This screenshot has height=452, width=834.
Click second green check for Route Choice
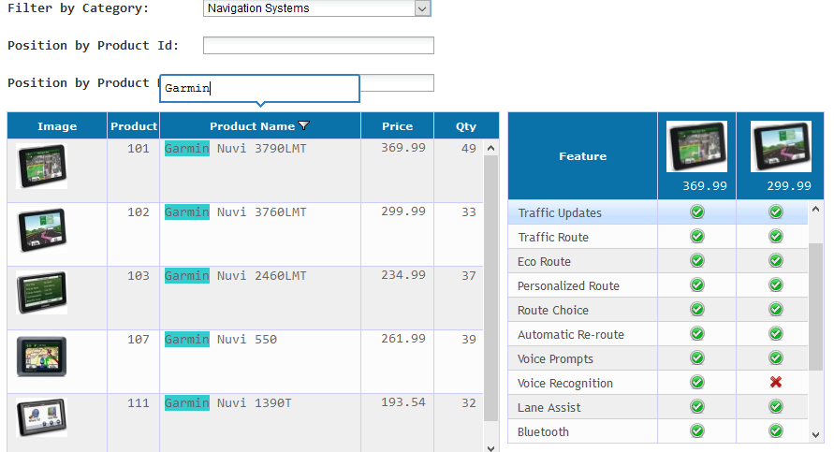(776, 309)
